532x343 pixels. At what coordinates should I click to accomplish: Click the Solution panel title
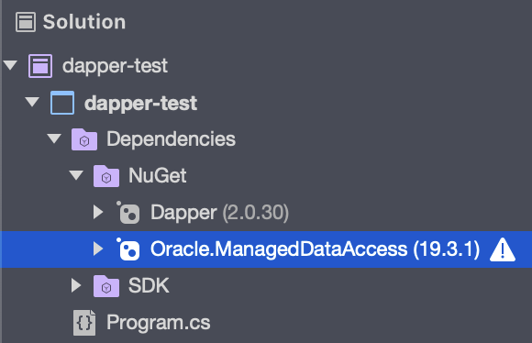pos(84,22)
